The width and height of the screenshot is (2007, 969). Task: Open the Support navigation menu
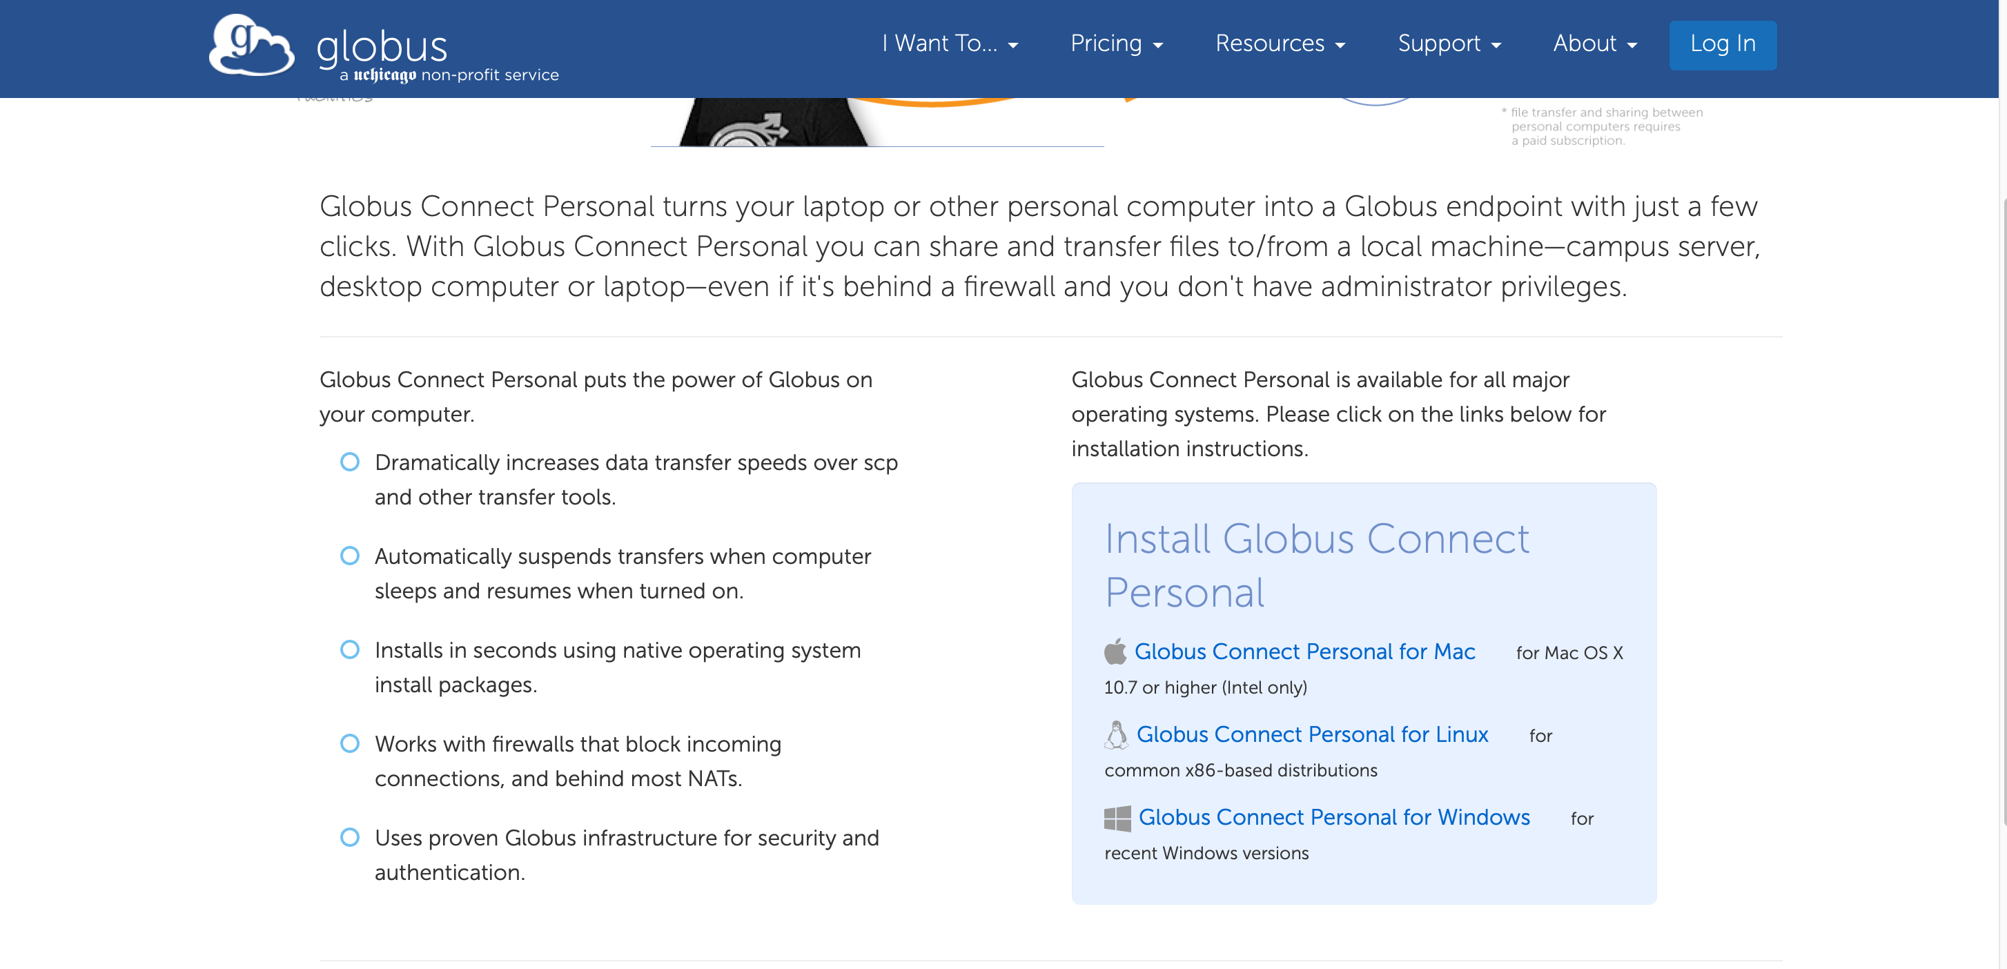click(1449, 43)
